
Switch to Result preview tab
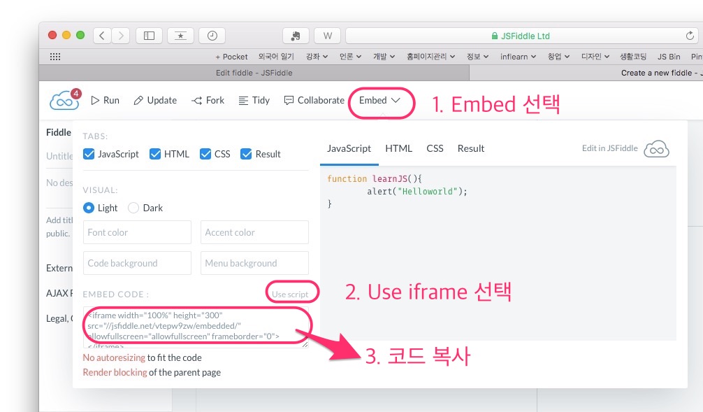471,148
